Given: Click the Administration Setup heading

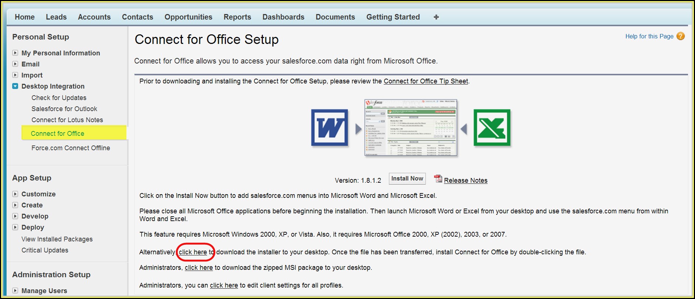Looking at the screenshot, I should coord(51,275).
